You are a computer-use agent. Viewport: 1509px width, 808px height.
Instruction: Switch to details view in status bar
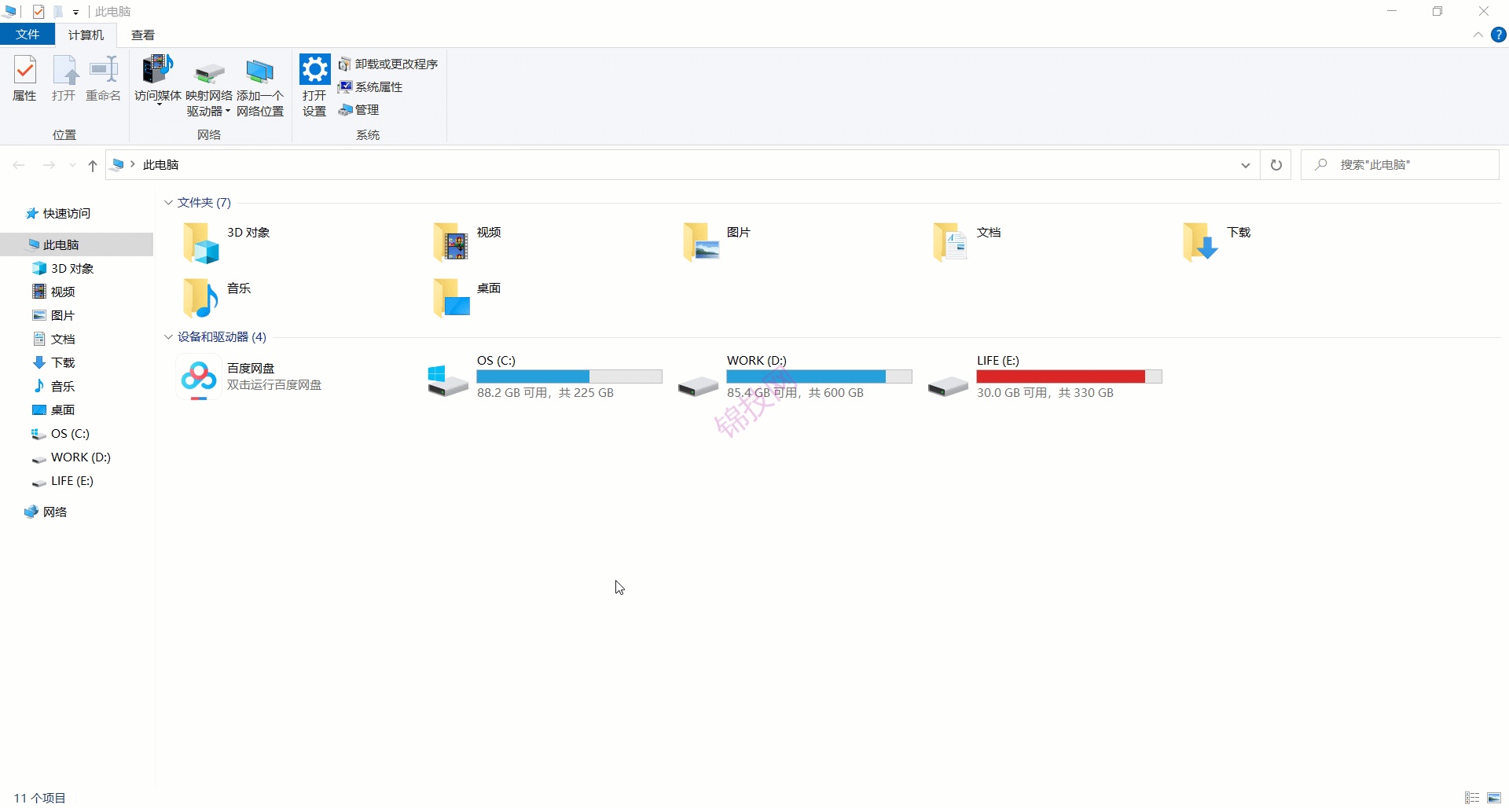pos(1472,798)
